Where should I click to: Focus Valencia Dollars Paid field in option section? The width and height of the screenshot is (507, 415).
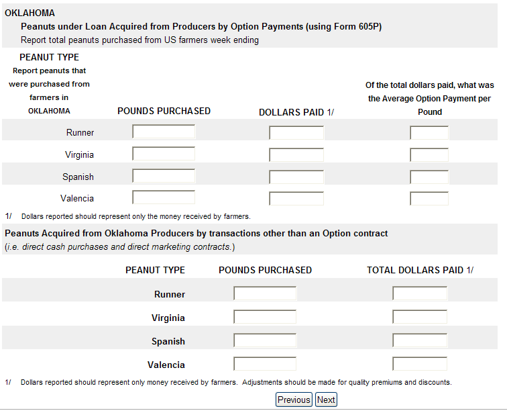point(296,199)
